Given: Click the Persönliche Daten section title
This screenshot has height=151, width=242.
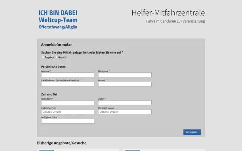Looking at the screenshot, I should tap(53, 67).
